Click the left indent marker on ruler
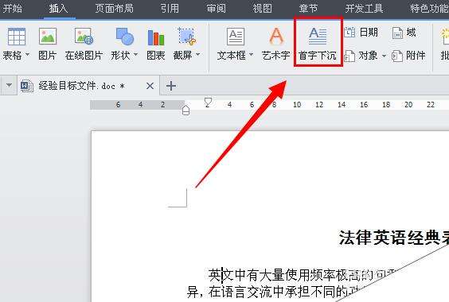The image size is (449, 302). click(x=185, y=110)
